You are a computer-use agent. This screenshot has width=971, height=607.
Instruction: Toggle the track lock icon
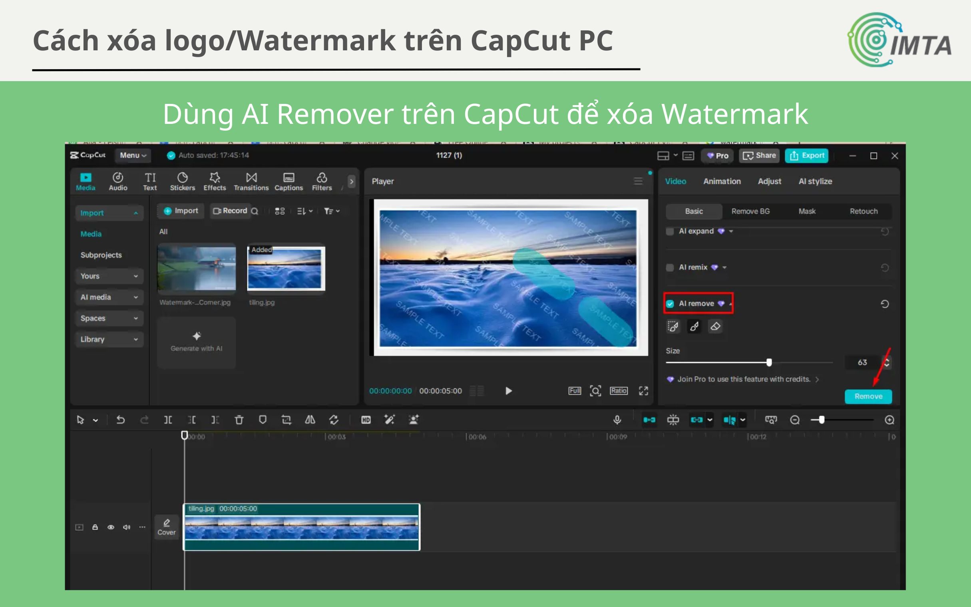95,527
